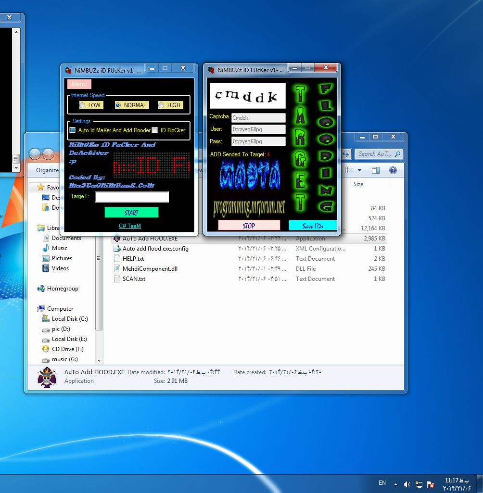Open CD Drive (F:)
This screenshot has height=493, width=483.
tap(67, 349)
